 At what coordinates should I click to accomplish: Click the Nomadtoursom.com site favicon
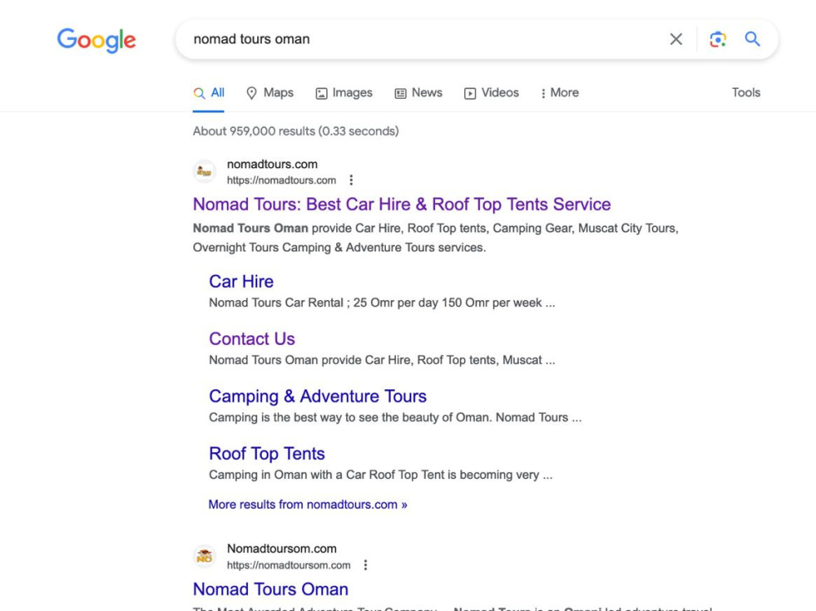coord(205,556)
